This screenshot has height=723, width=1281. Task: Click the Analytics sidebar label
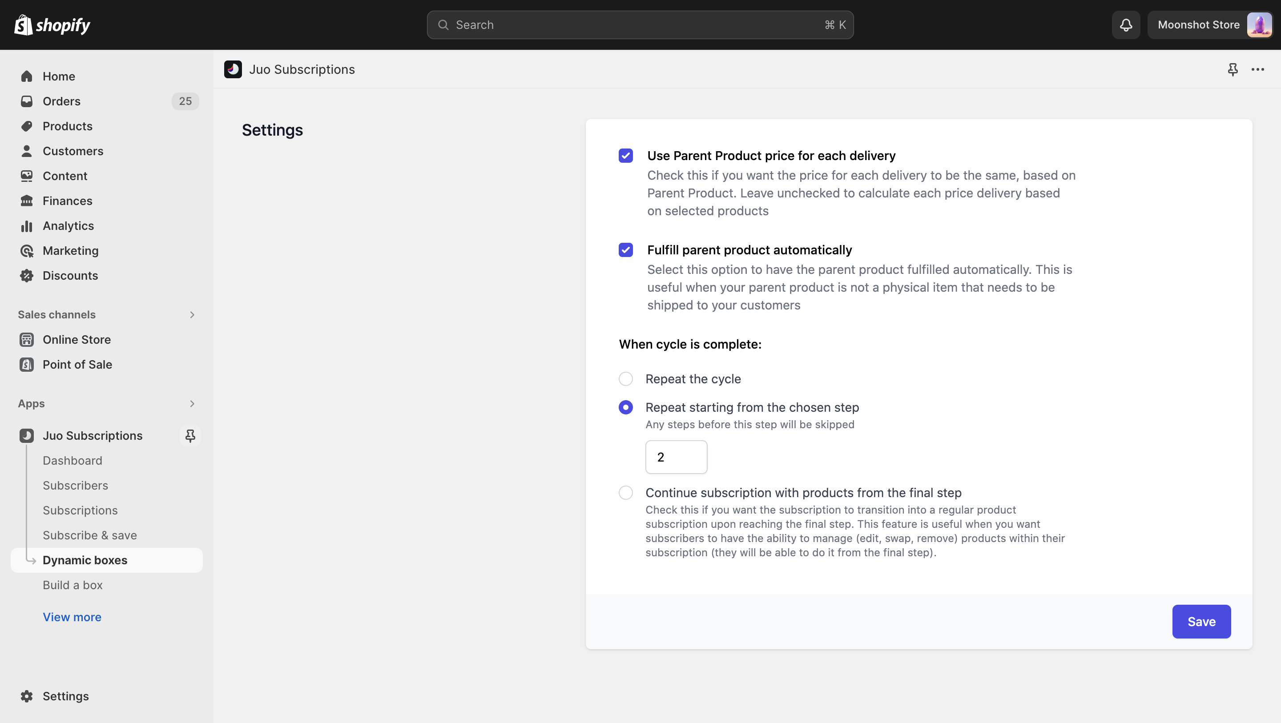pyautogui.click(x=68, y=226)
